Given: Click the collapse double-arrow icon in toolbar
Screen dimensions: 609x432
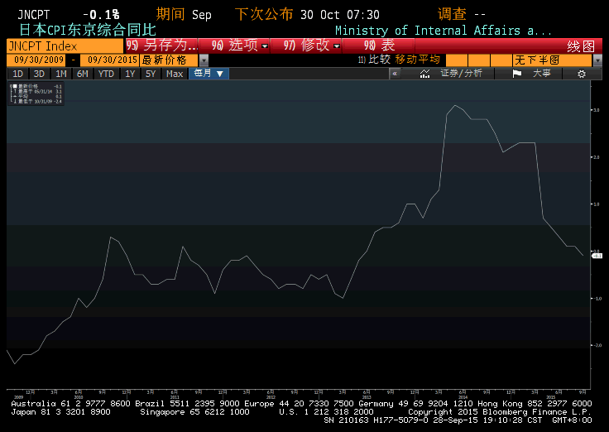Looking at the screenshot, I should pos(395,74).
